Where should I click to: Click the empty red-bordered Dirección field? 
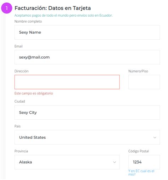(67, 82)
